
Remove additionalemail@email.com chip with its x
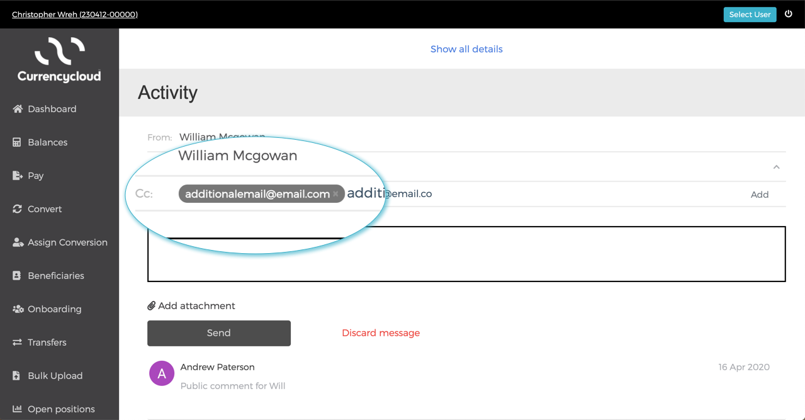point(336,194)
